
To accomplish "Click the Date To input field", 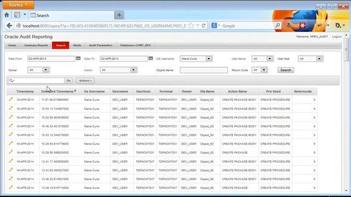I will (x=124, y=59).
